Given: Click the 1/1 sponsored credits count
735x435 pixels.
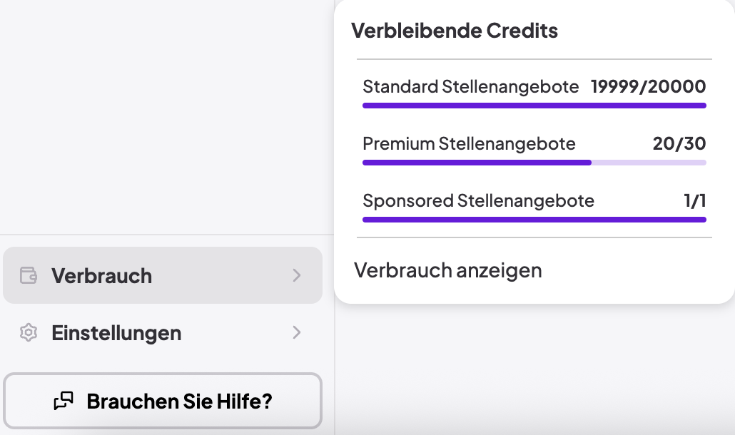Looking at the screenshot, I should click(x=694, y=201).
